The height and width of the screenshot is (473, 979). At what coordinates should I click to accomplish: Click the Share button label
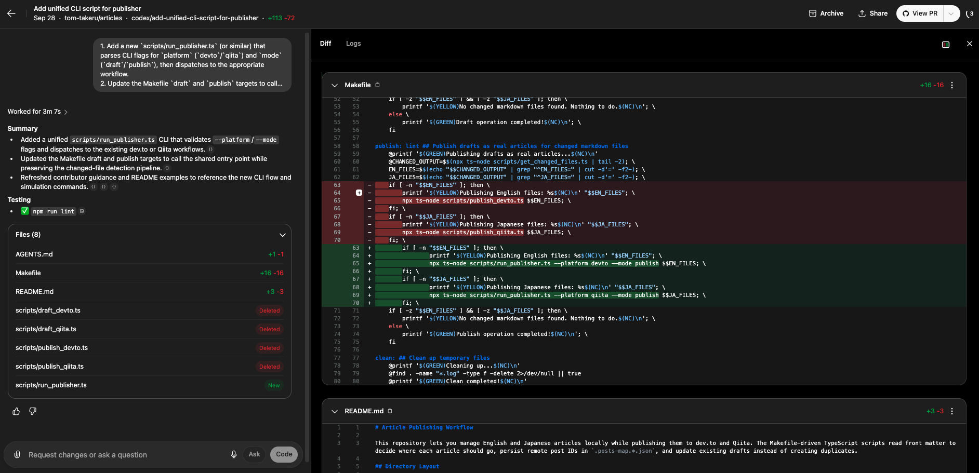pos(879,13)
